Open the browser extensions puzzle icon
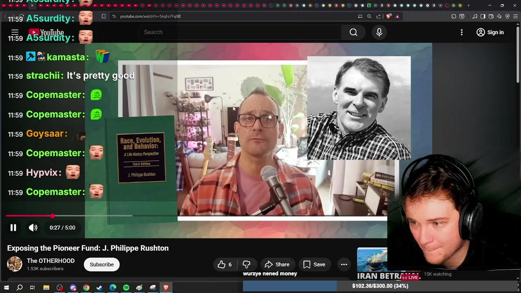521x293 pixels. (454, 16)
